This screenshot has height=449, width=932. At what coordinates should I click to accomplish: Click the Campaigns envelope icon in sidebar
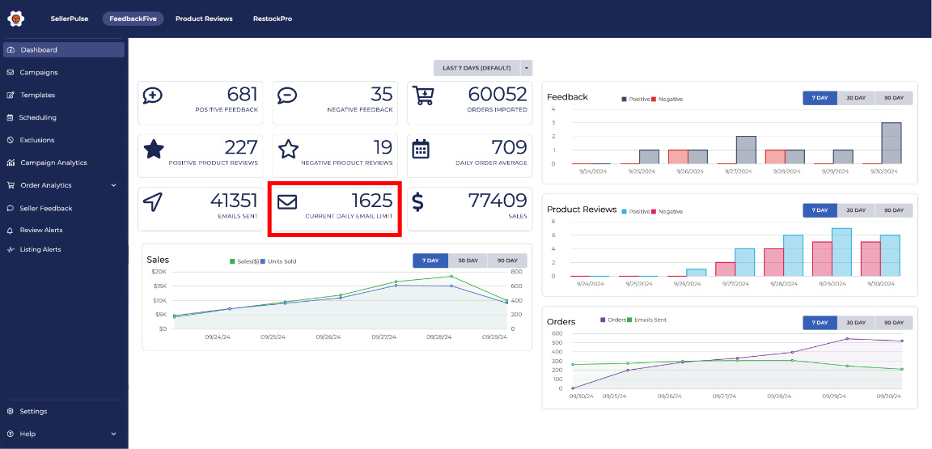tap(11, 72)
